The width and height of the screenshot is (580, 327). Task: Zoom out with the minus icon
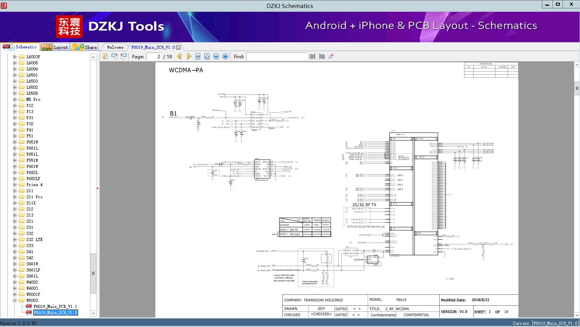(x=216, y=56)
